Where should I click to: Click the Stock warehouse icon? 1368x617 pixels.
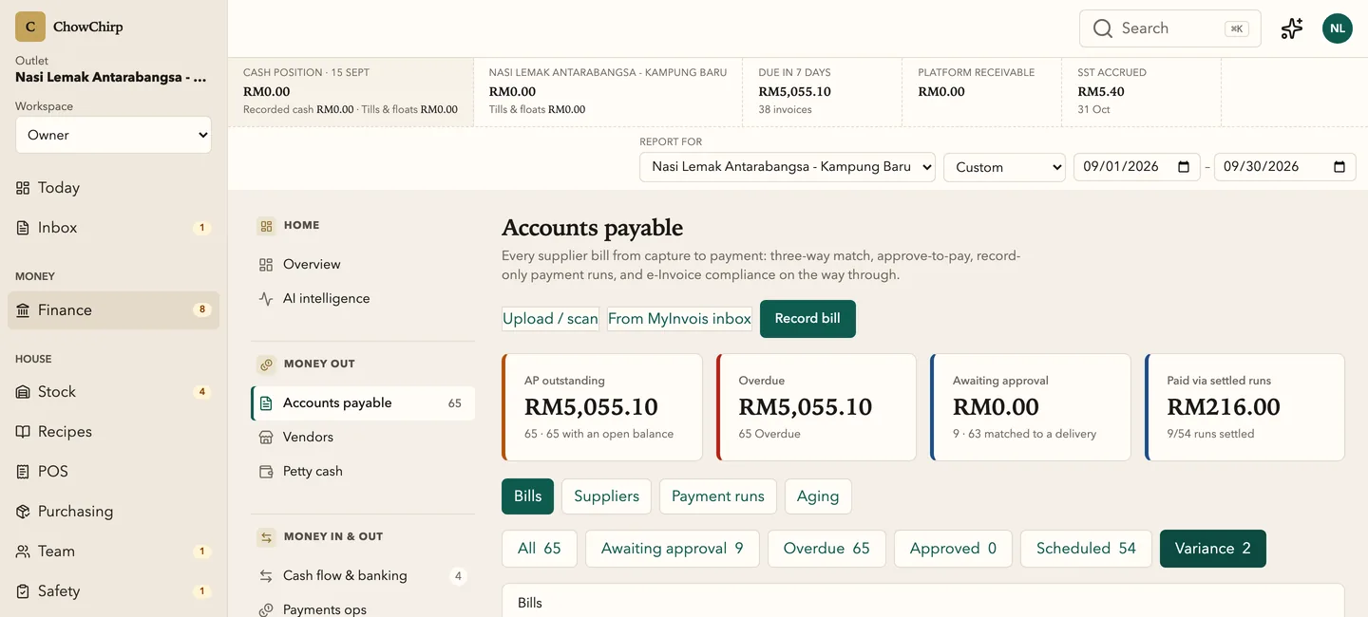pyautogui.click(x=23, y=392)
